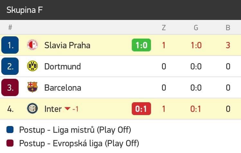Click the Inter club logo
The image size is (241, 153).
click(x=32, y=108)
